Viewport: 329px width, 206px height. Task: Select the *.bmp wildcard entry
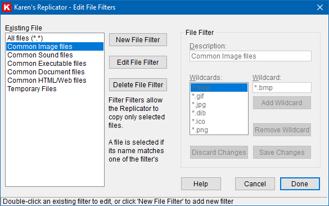(219, 88)
